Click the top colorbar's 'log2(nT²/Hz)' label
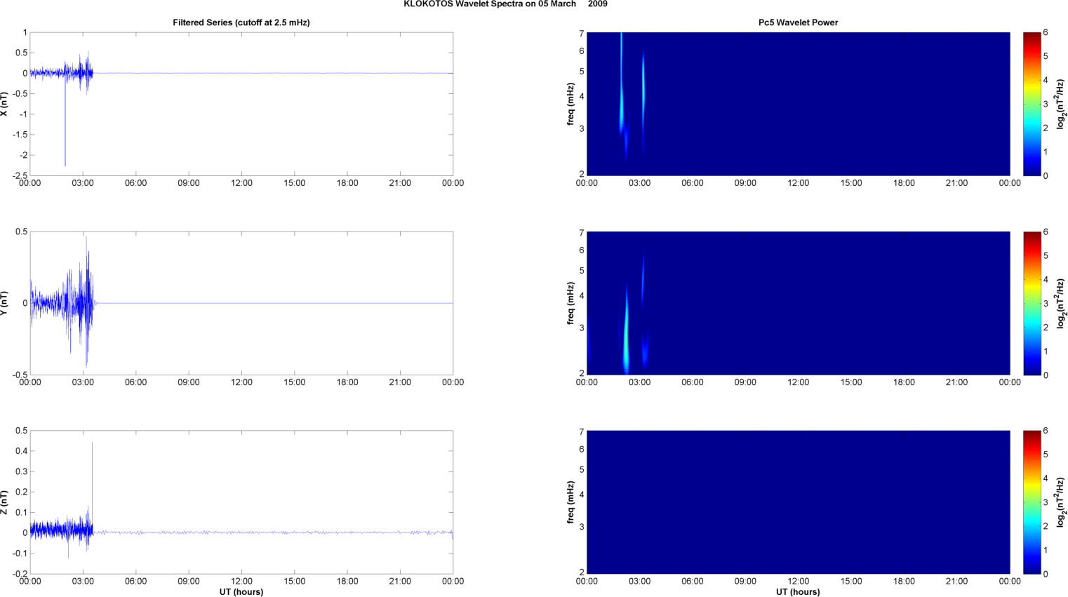Viewport: 1068px width, 597px height. [1061, 104]
